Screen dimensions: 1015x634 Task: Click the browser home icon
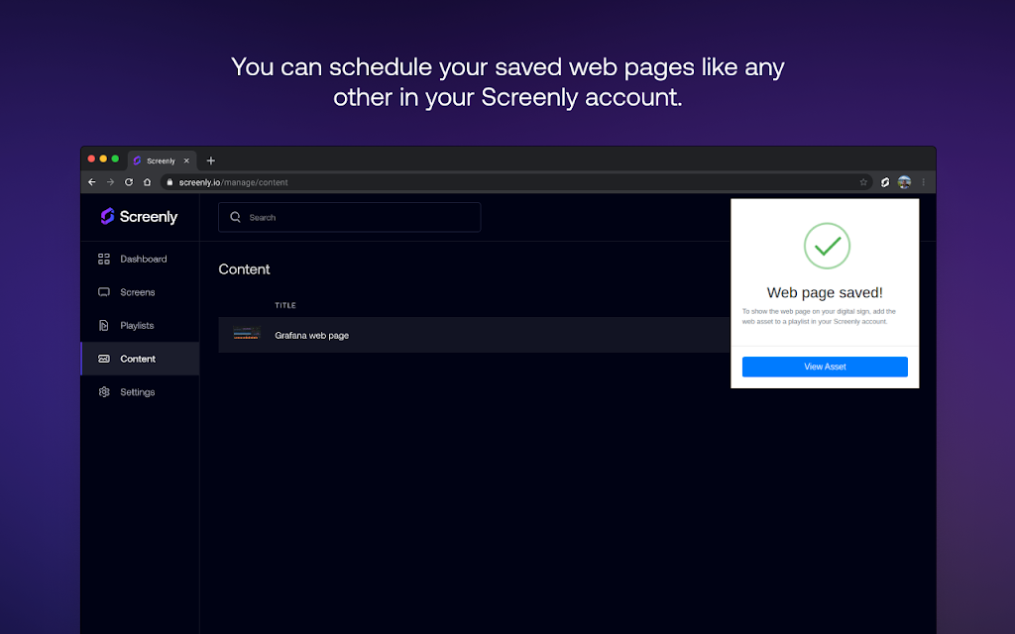click(147, 182)
